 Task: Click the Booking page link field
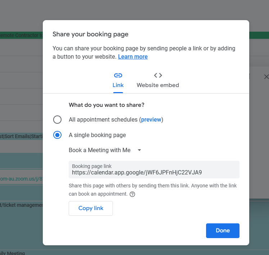154,169
